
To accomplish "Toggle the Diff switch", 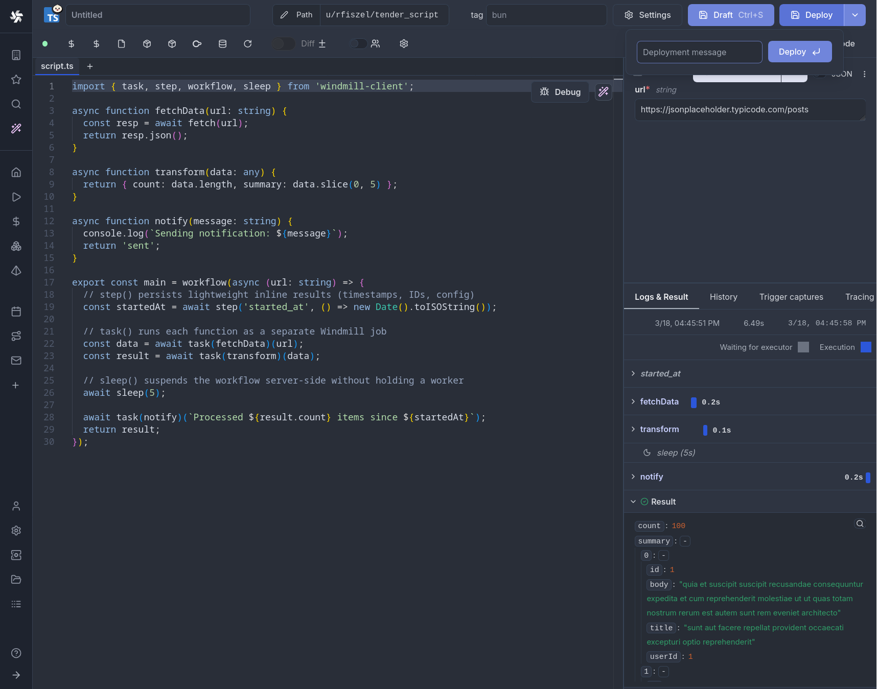I will pyautogui.click(x=284, y=44).
